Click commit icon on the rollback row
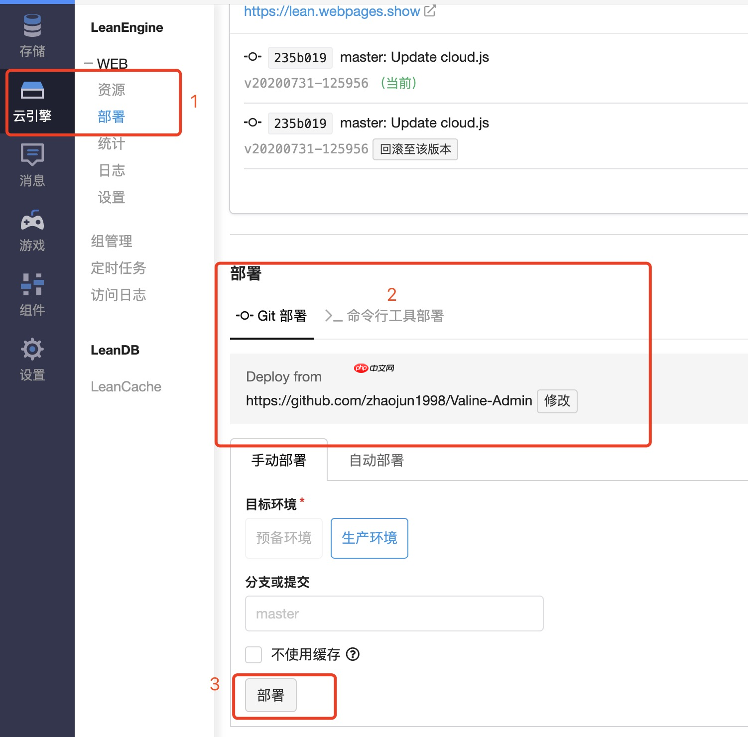748x737 pixels. point(252,123)
